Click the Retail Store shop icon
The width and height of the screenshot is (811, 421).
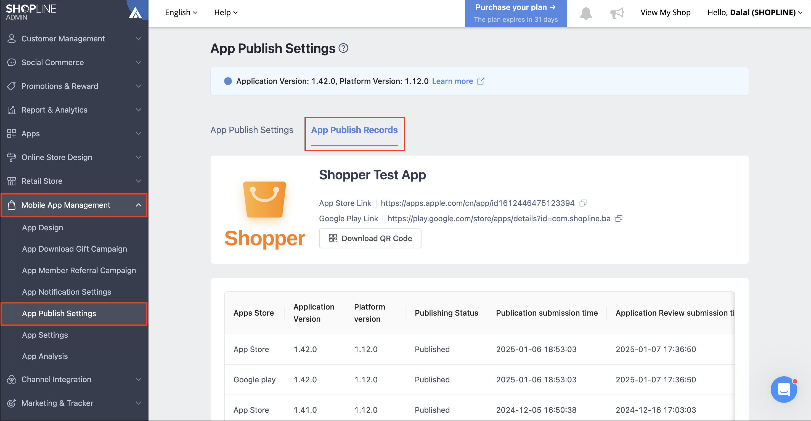click(x=11, y=181)
